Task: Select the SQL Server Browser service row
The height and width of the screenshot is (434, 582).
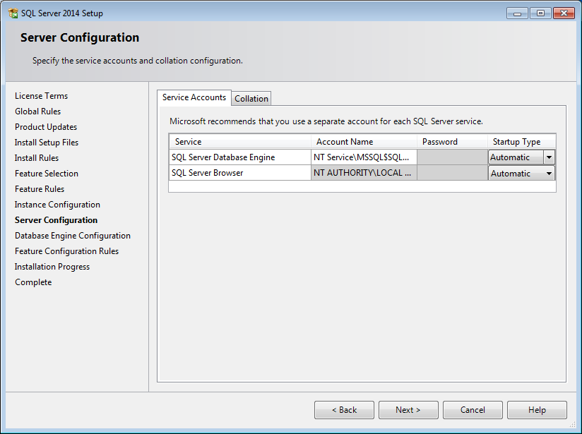Action: coord(239,173)
